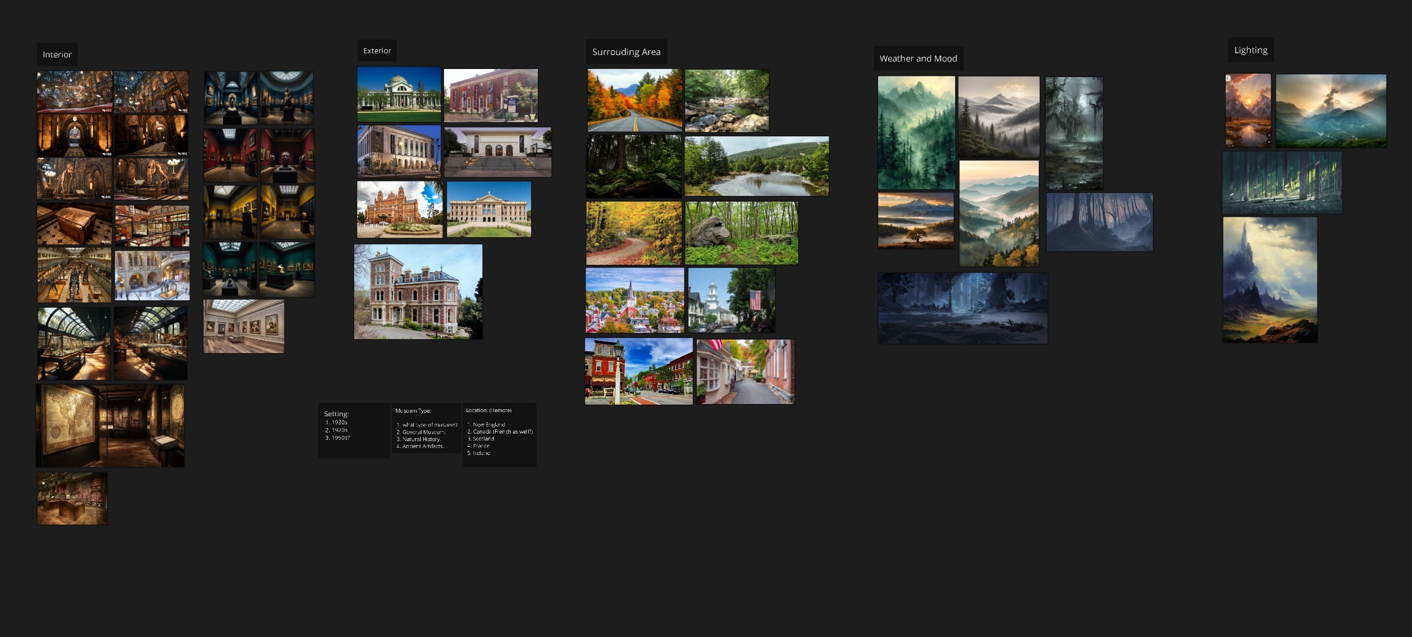Select the American flag street photo
The height and width of the screenshot is (637, 1412).
click(x=732, y=300)
